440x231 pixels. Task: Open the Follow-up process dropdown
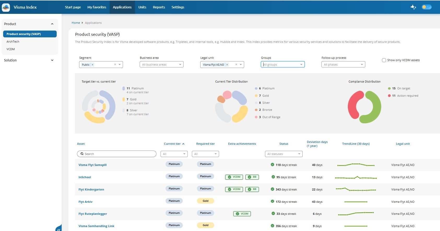(343, 65)
